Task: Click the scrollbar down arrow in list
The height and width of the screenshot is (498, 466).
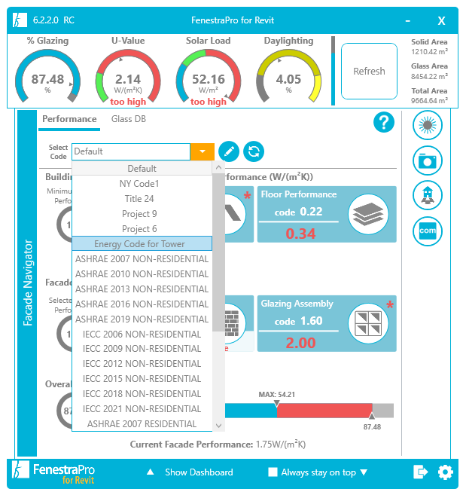Action: pos(218,425)
